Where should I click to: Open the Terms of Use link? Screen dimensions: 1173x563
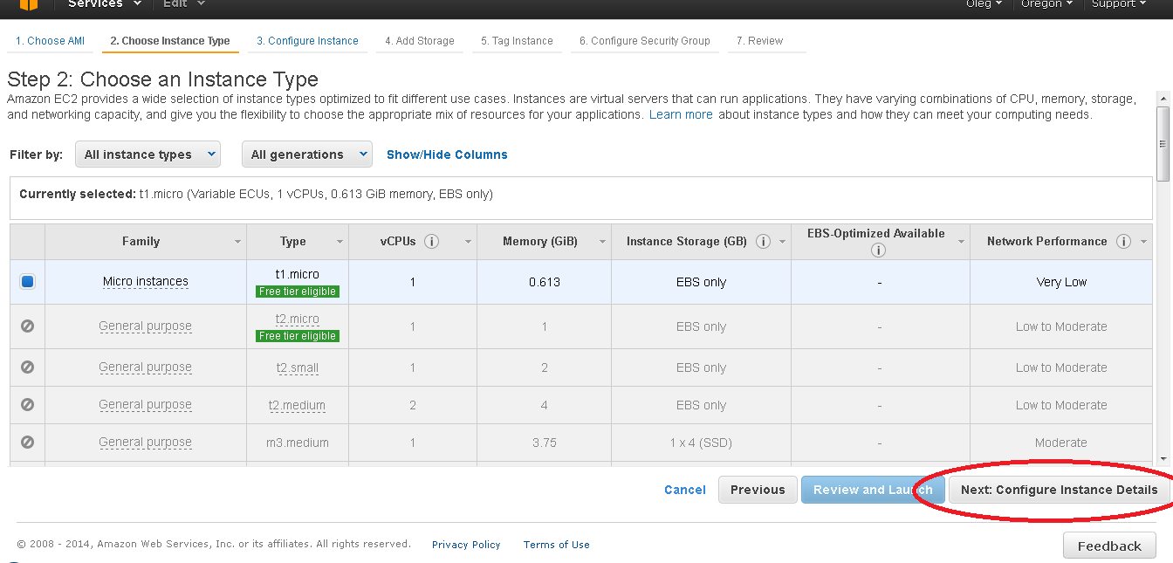(557, 545)
